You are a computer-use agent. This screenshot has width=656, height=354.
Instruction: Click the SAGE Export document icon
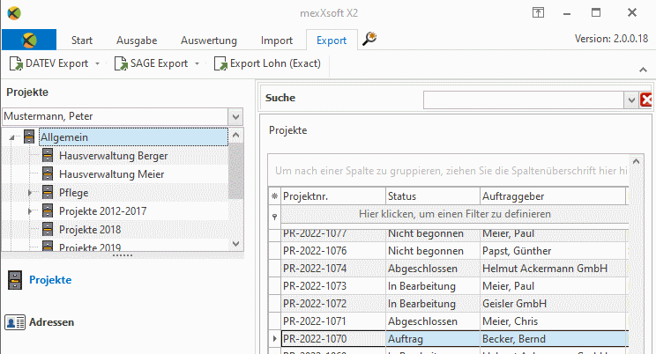click(121, 63)
